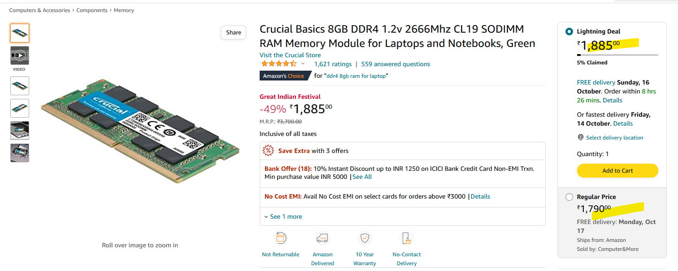Click the Save Extra discount badge icon
The width and height of the screenshot is (678, 271).
268,151
